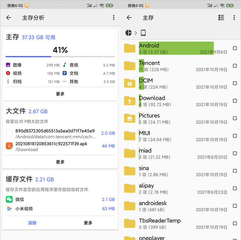
Task: Tap orange notification icon beside left clock
Action: 27,6
